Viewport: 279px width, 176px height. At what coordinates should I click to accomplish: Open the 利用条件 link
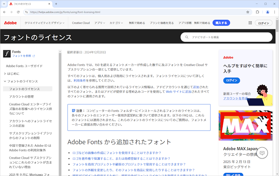[80, 80]
